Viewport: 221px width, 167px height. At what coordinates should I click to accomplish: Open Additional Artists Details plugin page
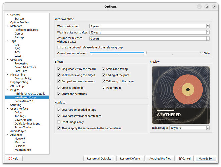pyautogui.click(x=30, y=94)
